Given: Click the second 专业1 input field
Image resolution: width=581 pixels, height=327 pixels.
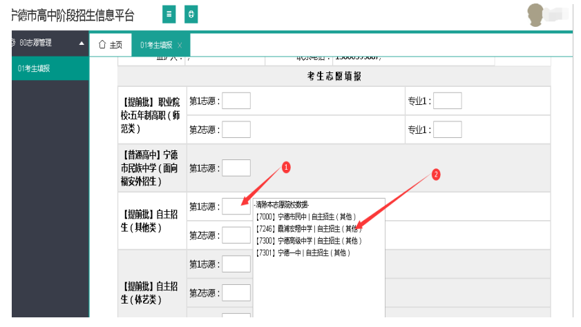Looking at the screenshot, I should [x=448, y=130].
